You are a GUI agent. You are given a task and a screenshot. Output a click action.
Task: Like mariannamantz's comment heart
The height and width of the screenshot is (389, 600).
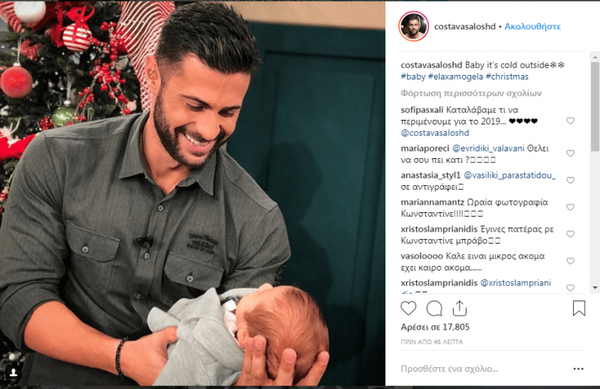(570, 208)
